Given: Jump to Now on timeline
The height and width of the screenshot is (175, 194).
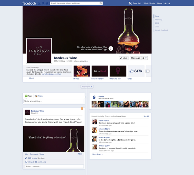Looking at the screenshot, I should (x=157, y=16).
